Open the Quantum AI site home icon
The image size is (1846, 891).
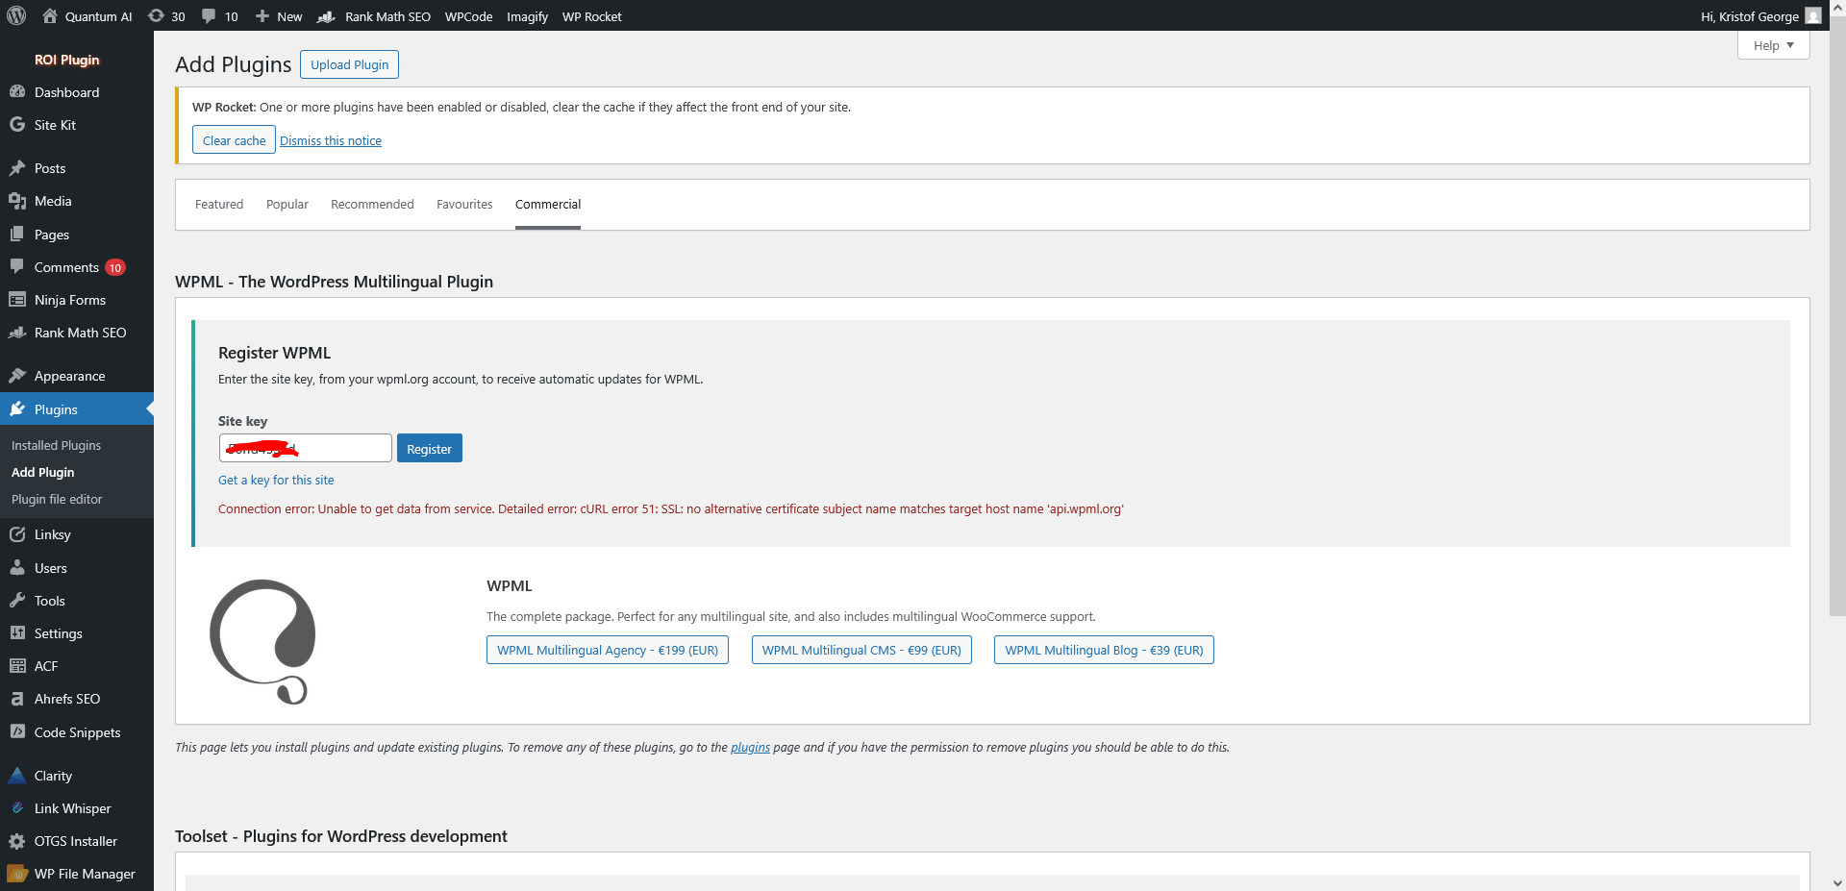[x=50, y=15]
